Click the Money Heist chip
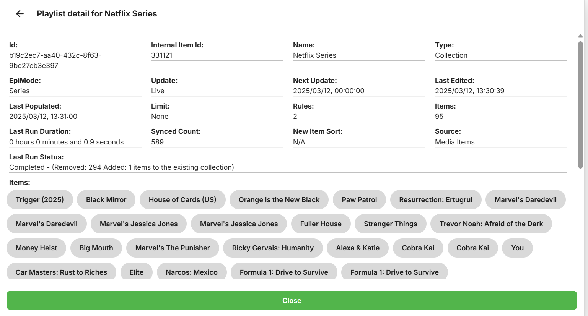The image size is (588, 316). point(36,248)
